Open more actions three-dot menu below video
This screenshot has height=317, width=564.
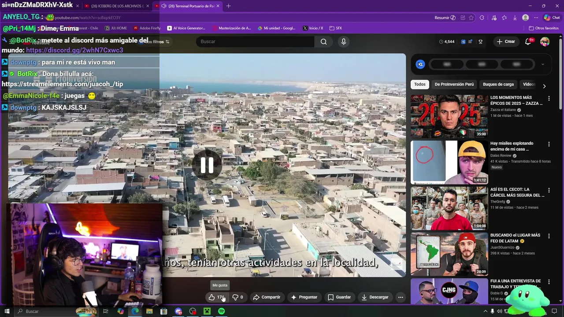(401, 297)
